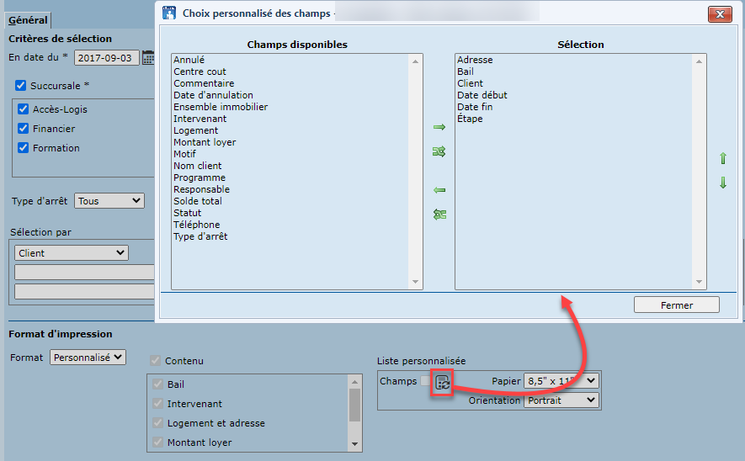Image resolution: width=745 pixels, height=461 pixels.
Task: Click the remove all fields double arrow
Action: pos(439,215)
